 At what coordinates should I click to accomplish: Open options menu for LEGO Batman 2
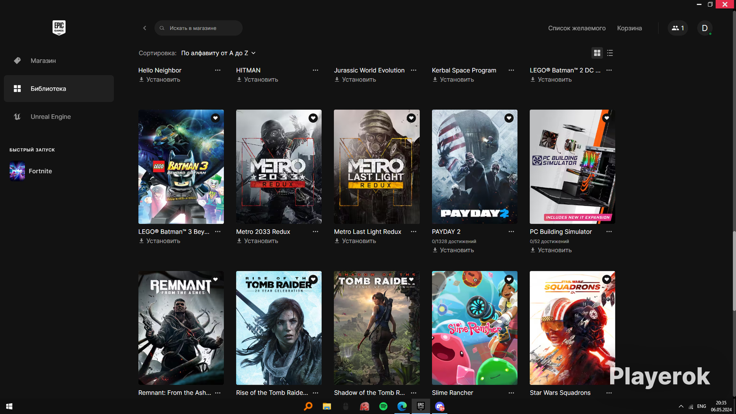coord(609,70)
